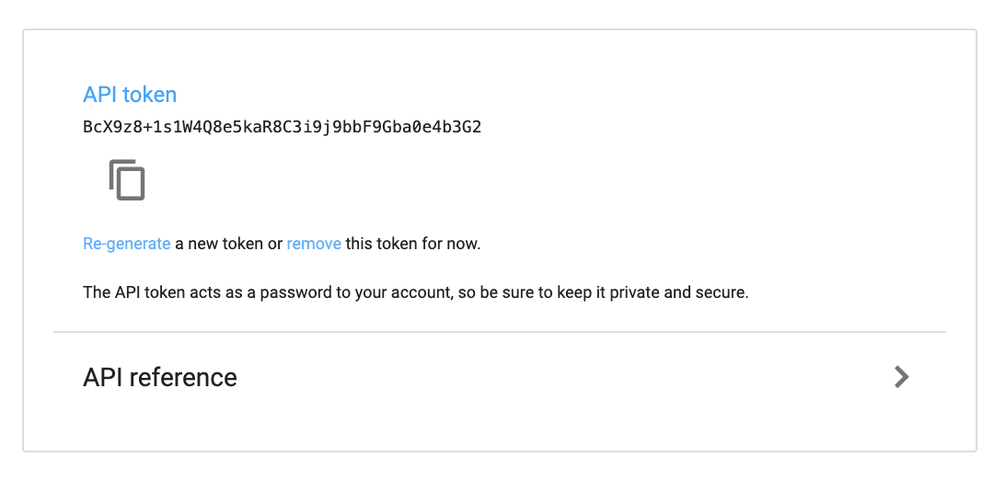Image resolution: width=994 pixels, height=480 pixels.
Task: Click the remove token link
Action: (x=314, y=244)
